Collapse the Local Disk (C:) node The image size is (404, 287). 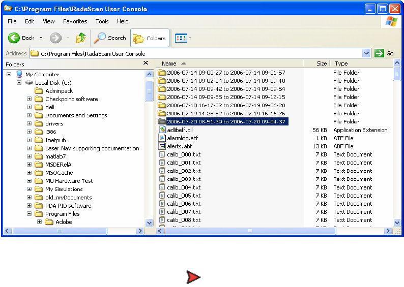tap(19, 83)
